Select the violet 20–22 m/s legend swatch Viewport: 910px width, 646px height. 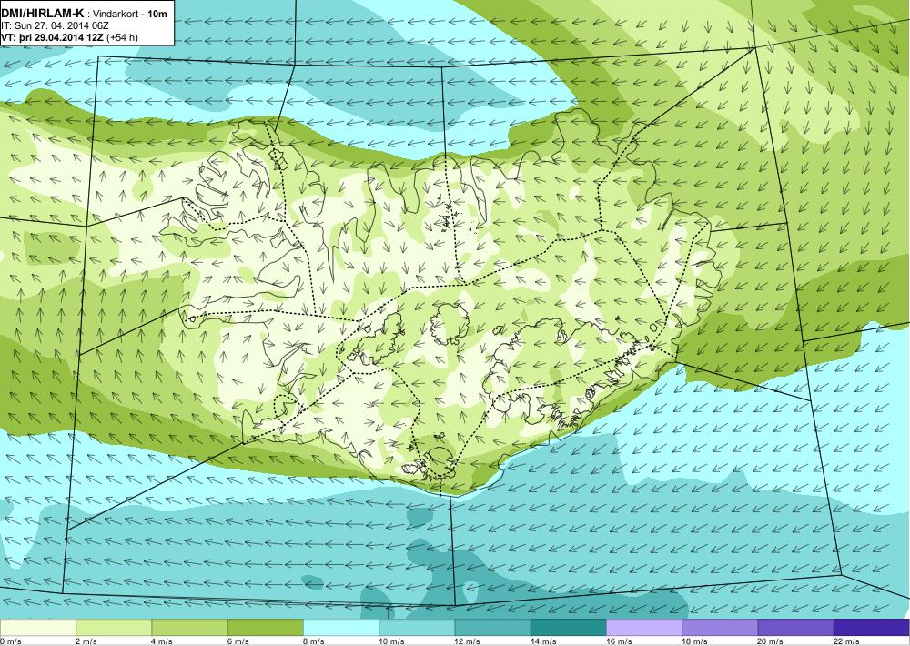[795, 628]
